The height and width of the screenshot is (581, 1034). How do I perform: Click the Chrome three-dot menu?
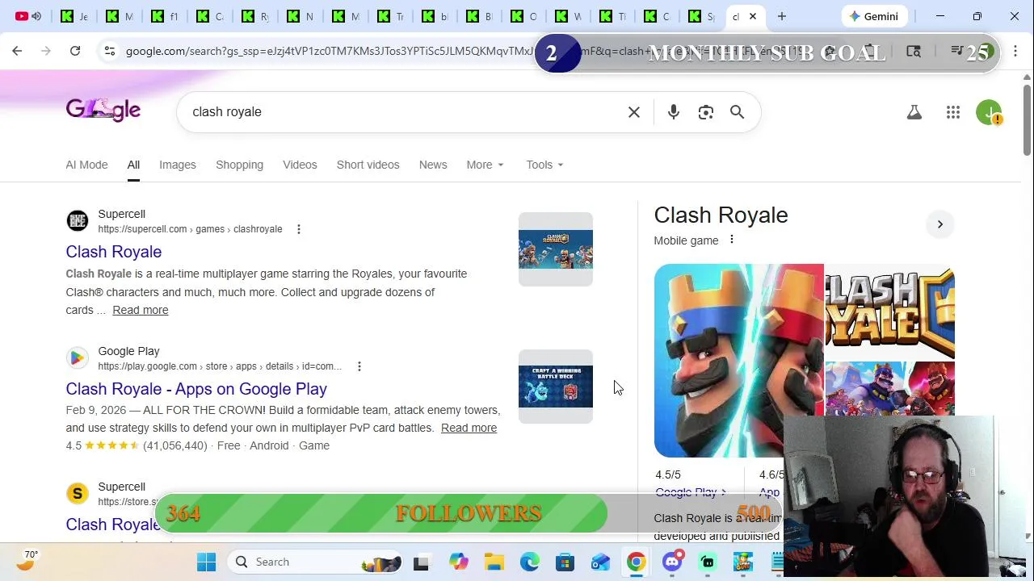(1015, 51)
